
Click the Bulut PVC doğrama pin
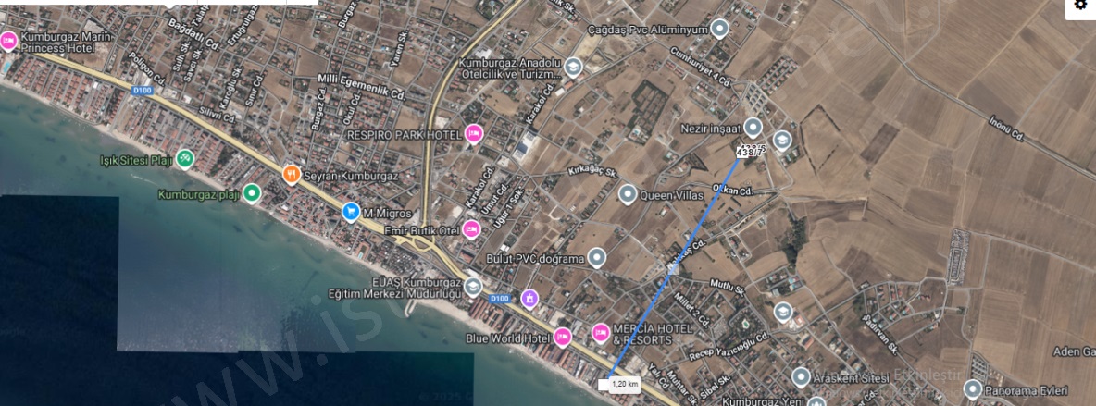(x=596, y=258)
